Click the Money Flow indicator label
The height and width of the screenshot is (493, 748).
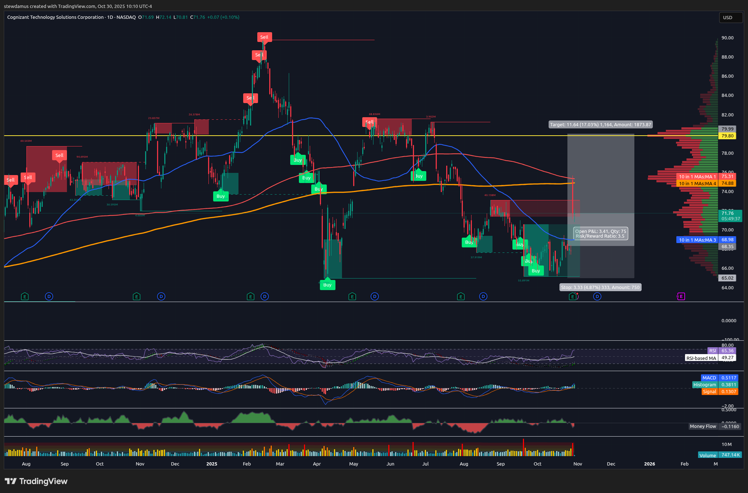[x=702, y=426]
